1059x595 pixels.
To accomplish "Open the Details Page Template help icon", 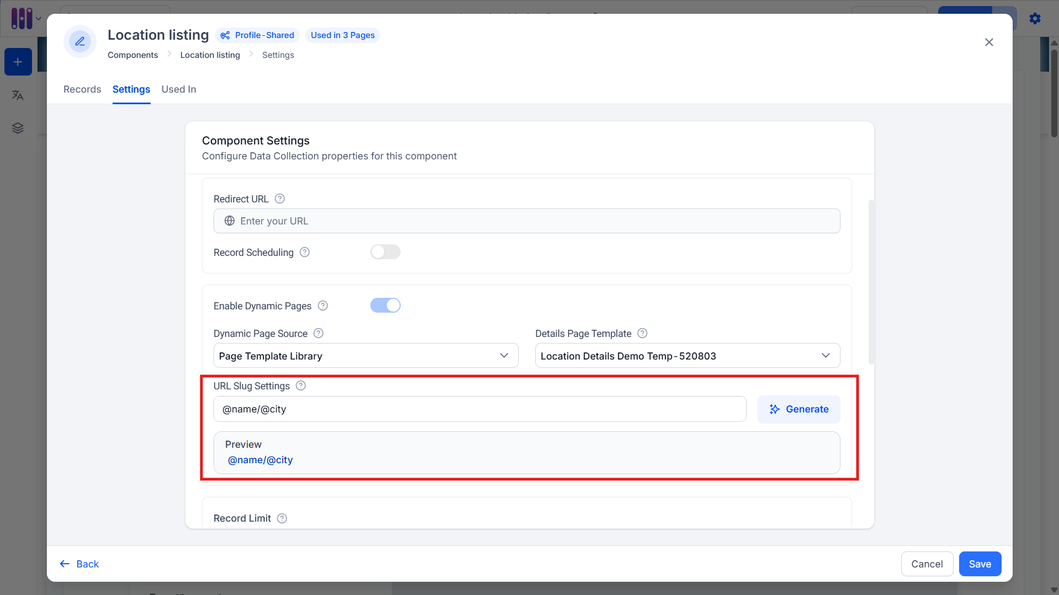I will click(642, 333).
